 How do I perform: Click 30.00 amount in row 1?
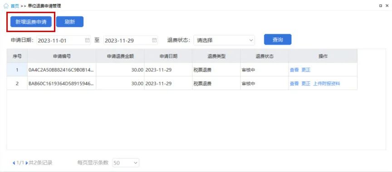pyautogui.click(x=137, y=70)
